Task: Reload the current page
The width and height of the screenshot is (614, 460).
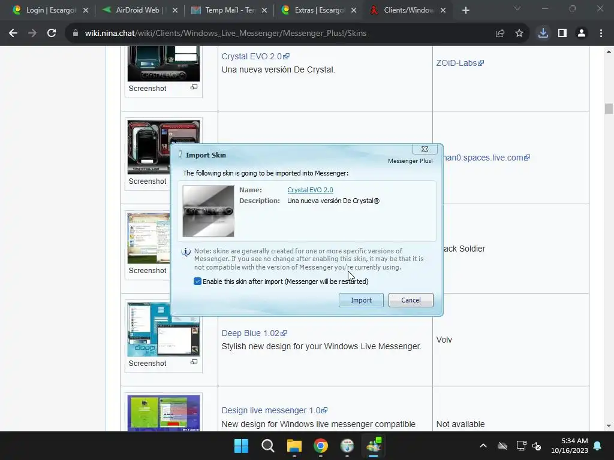Action: (x=52, y=34)
